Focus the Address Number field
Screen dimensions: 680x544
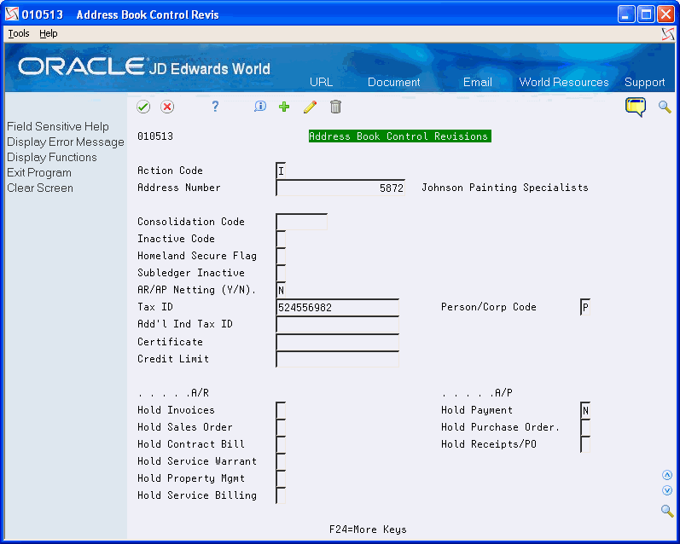point(340,188)
